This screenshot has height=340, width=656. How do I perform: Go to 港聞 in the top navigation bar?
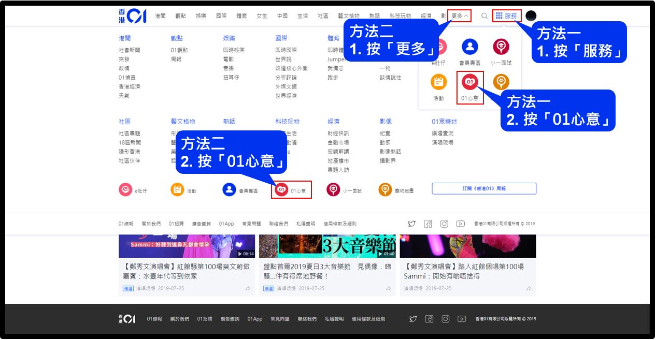(x=160, y=16)
